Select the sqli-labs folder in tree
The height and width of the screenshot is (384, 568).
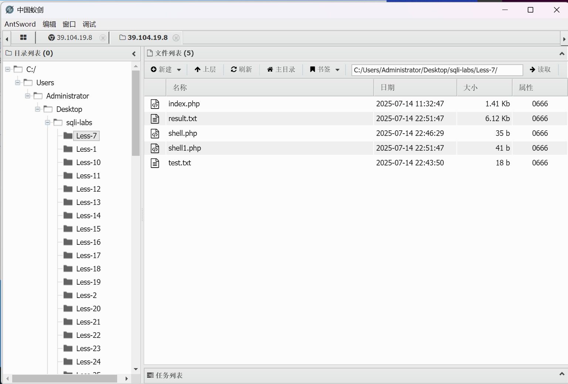(x=79, y=123)
